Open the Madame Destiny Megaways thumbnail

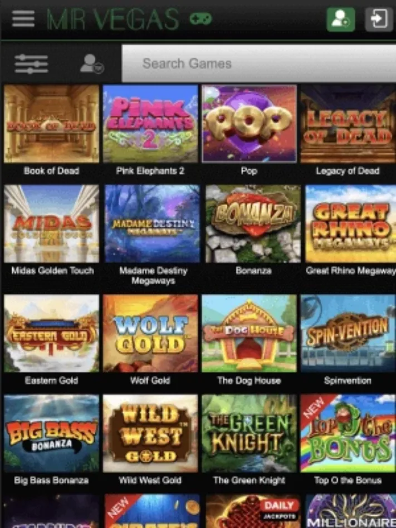[152, 223]
